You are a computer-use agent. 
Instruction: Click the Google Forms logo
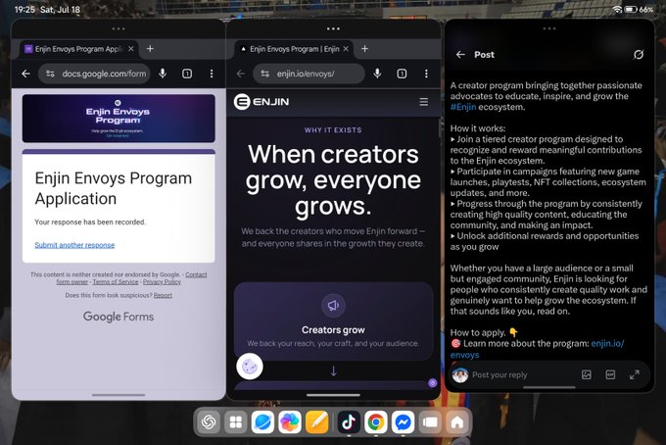tap(119, 317)
